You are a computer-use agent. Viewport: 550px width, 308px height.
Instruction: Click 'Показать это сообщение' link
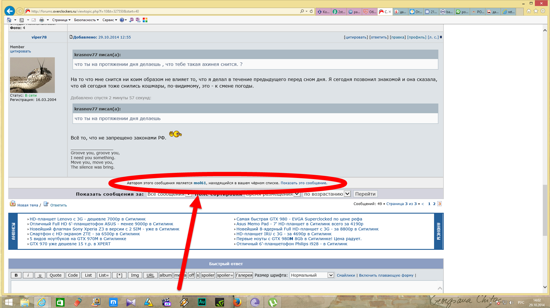click(303, 183)
